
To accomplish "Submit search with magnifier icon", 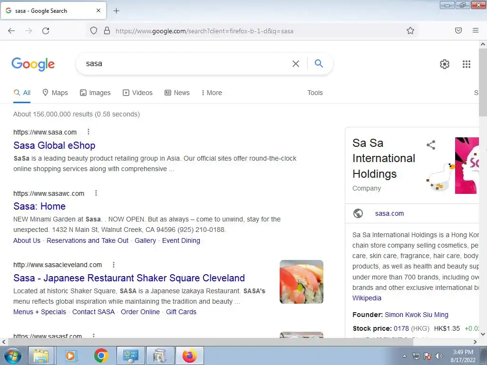I will 319,63.
